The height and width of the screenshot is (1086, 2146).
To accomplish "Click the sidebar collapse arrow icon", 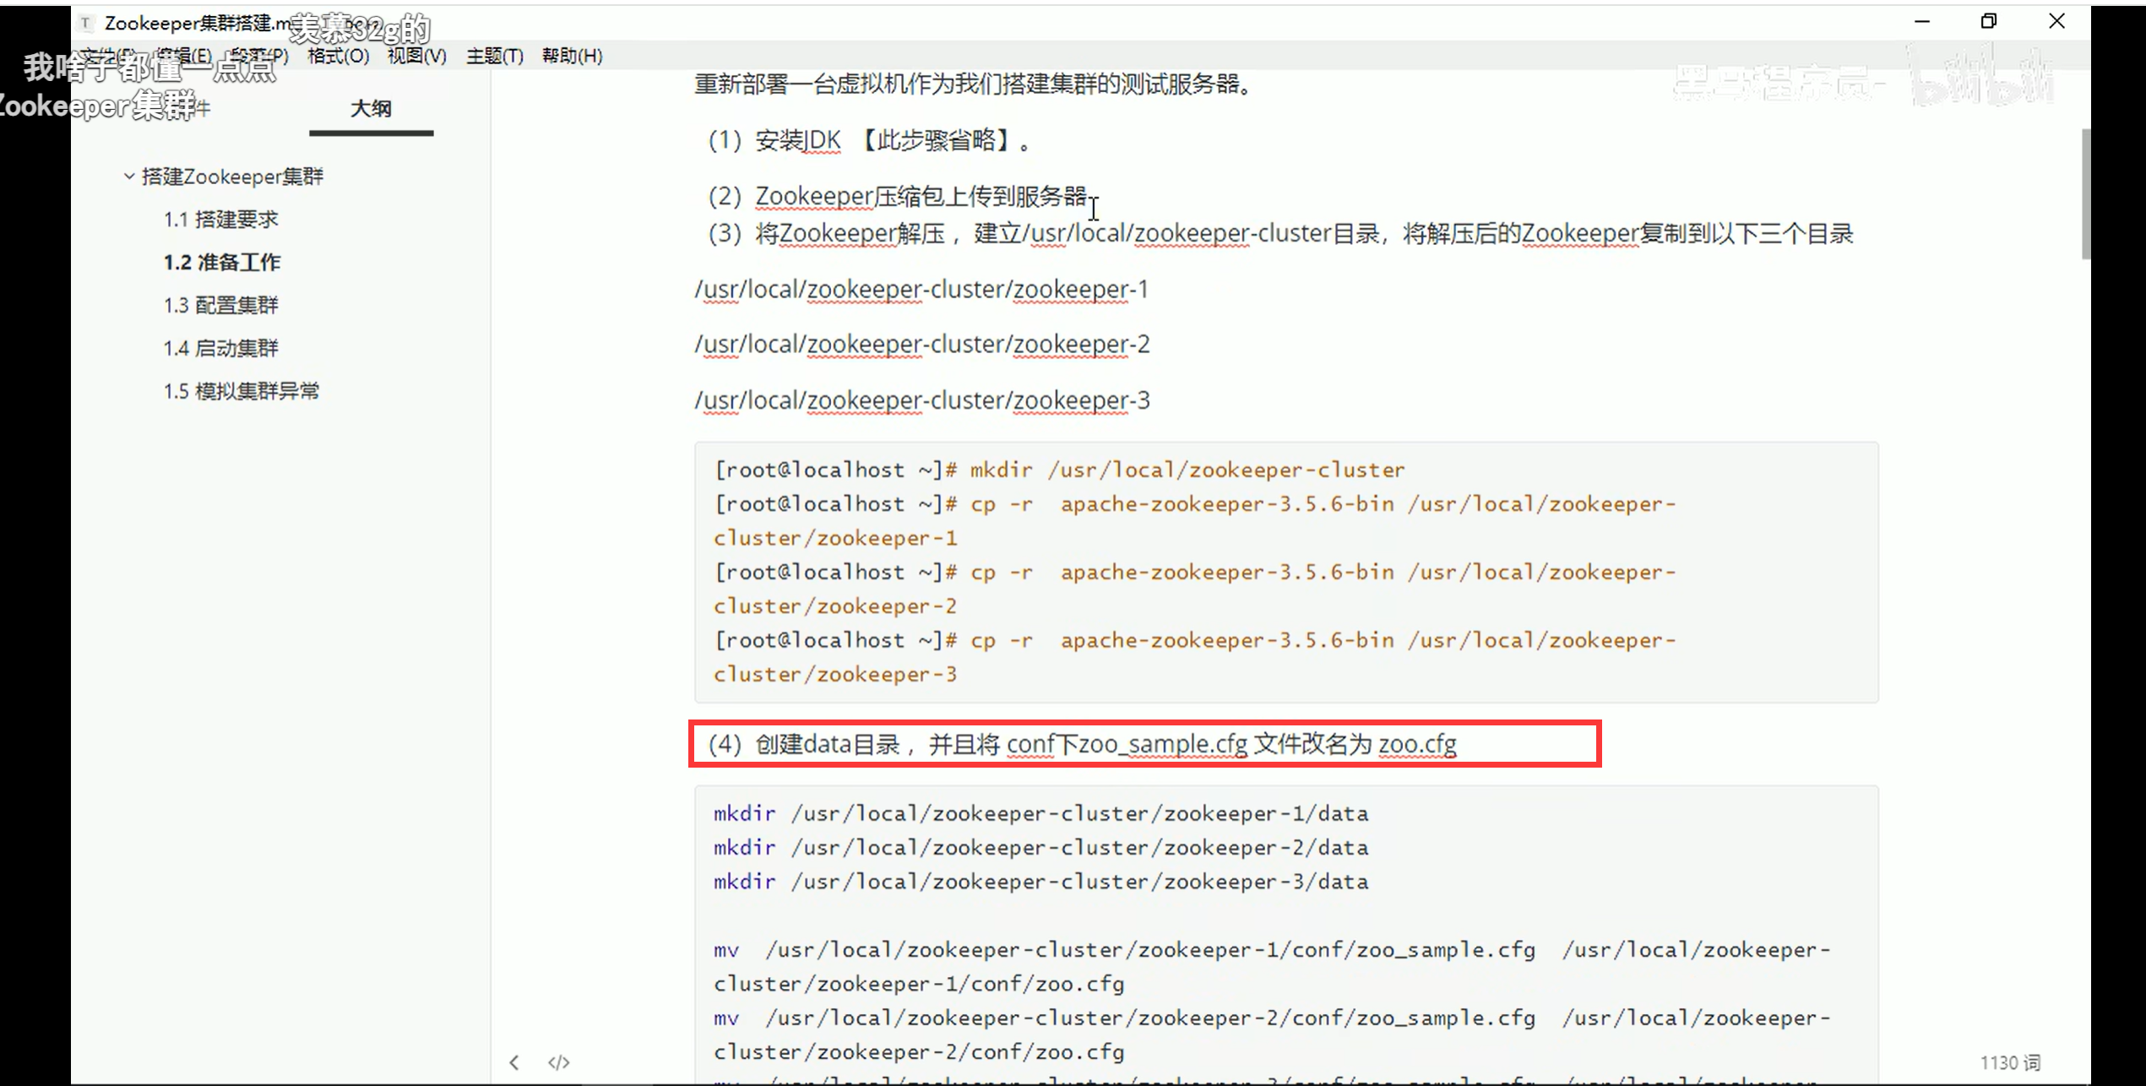I will coord(514,1062).
